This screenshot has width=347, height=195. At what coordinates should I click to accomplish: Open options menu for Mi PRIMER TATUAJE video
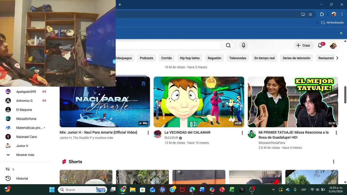pyautogui.click(x=336, y=133)
